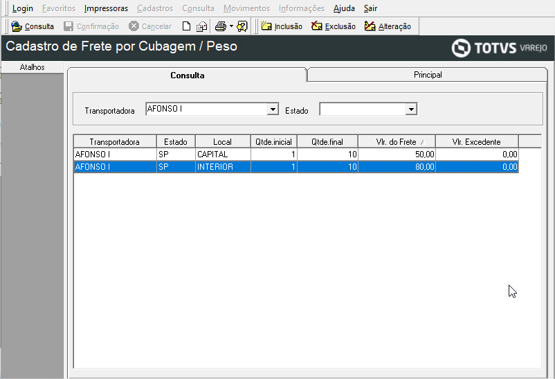Image resolution: width=555 pixels, height=379 pixels.
Task: Switch to the Principal tab
Action: pyautogui.click(x=428, y=75)
